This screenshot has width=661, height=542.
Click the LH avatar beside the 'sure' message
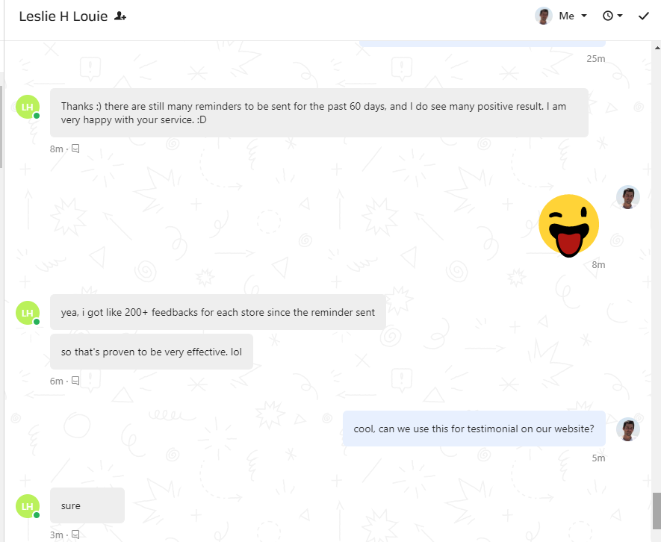point(28,506)
